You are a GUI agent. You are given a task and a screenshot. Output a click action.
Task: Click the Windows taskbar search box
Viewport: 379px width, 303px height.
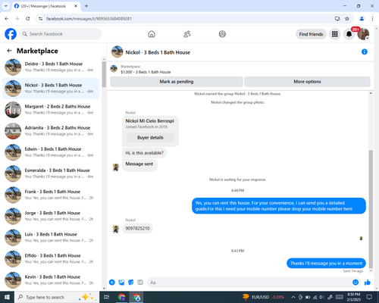57,297
